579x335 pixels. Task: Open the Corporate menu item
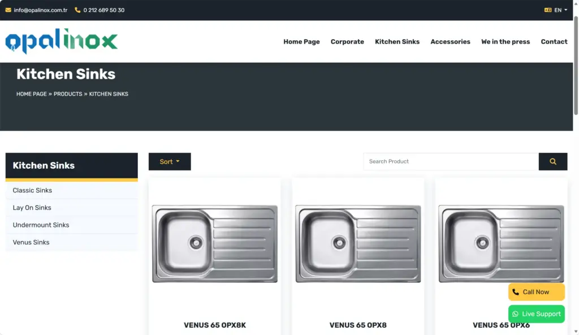coord(347,42)
